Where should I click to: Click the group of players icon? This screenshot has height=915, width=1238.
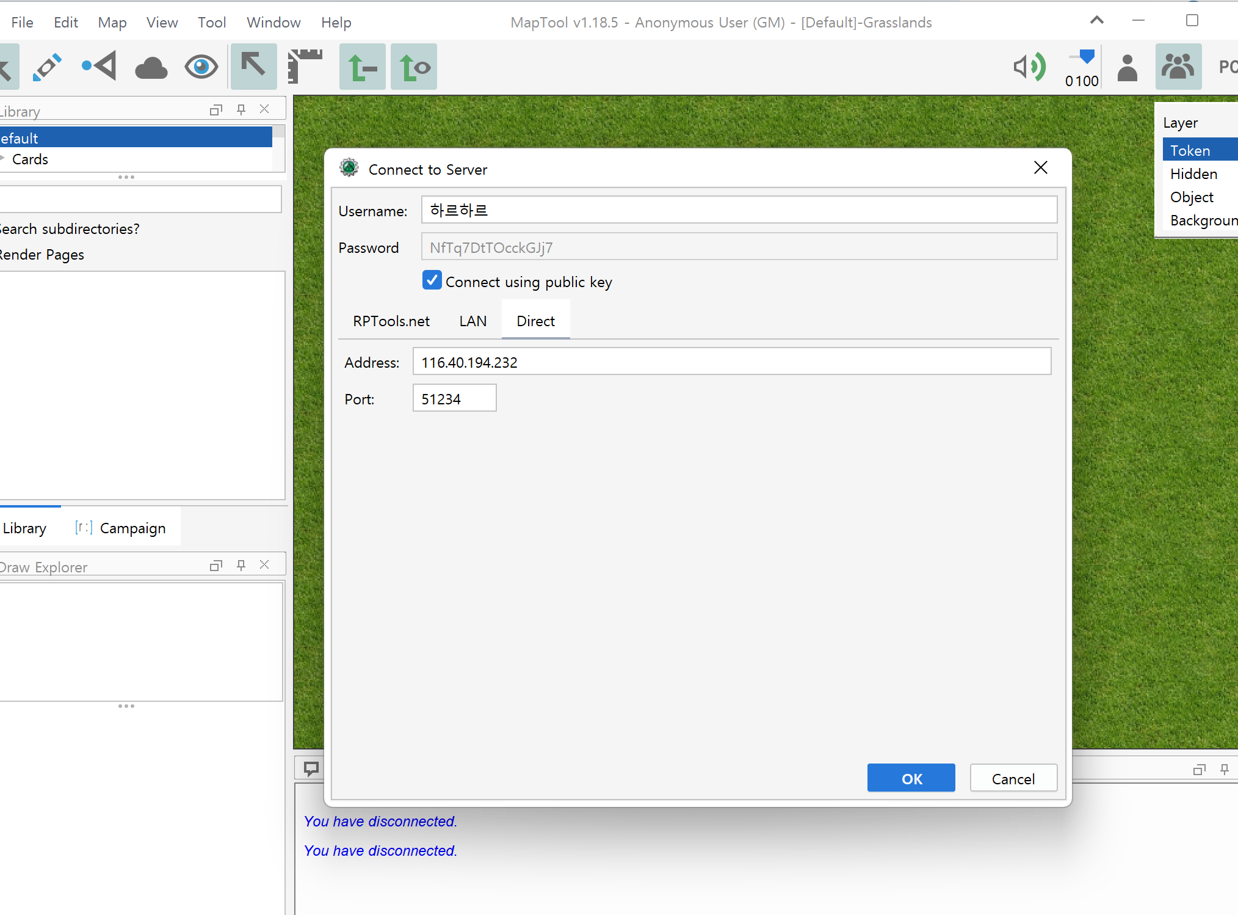1178,66
